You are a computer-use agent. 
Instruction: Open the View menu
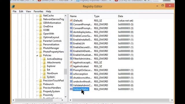[x=28, y=12]
